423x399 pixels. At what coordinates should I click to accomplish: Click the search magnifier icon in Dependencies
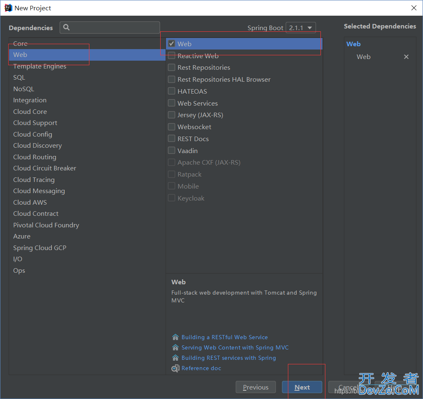(x=66, y=27)
